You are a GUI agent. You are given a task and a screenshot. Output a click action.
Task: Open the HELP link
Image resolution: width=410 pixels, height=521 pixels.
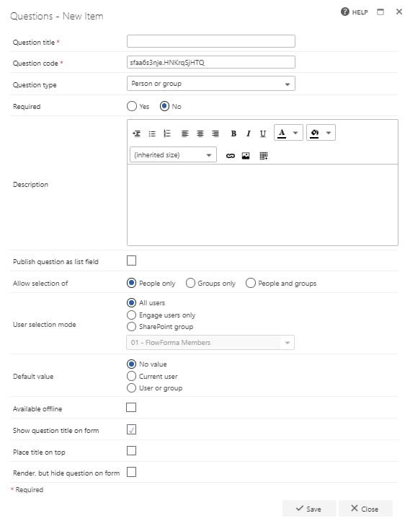click(x=355, y=12)
